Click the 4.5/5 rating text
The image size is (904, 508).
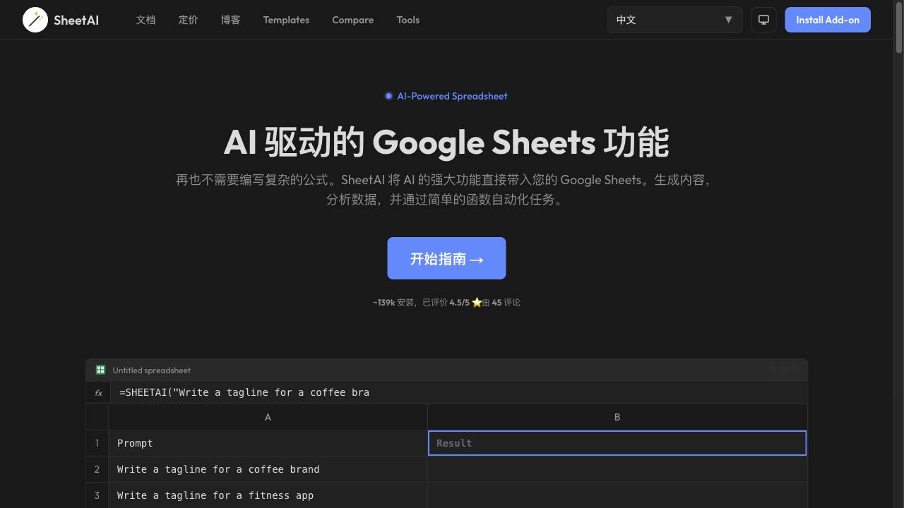459,302
